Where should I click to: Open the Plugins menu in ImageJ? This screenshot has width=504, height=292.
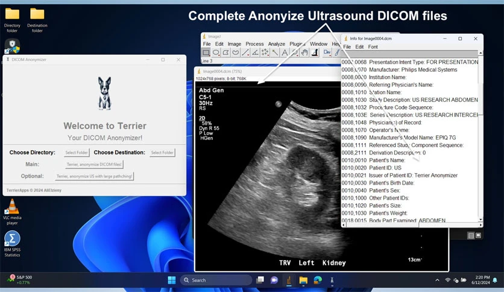pyautogui.click(x=297, y=43)
